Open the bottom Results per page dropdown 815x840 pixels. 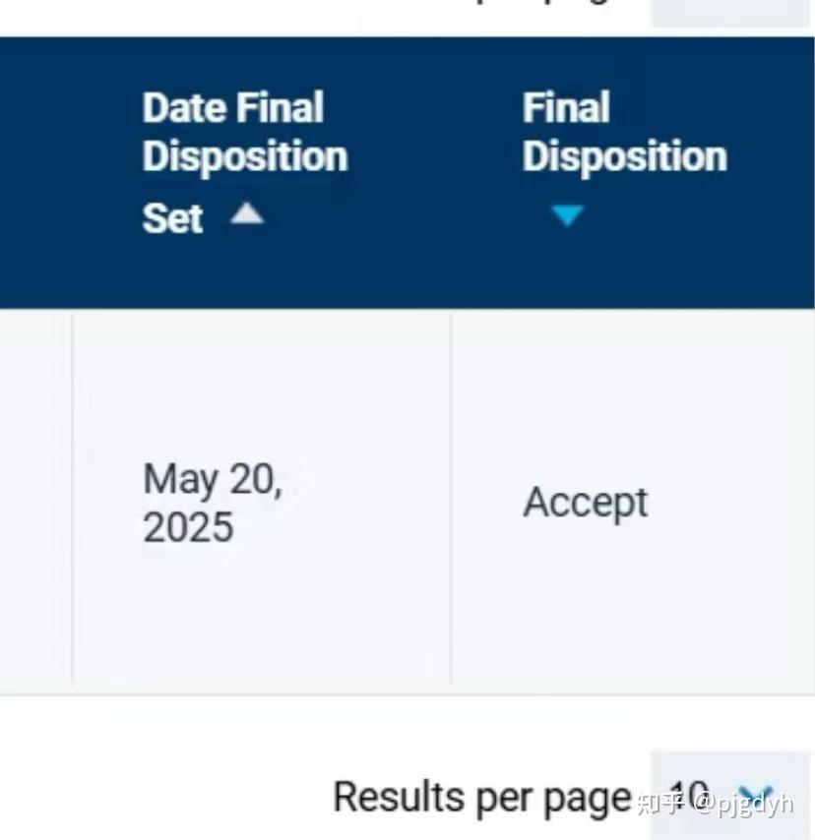728,795
